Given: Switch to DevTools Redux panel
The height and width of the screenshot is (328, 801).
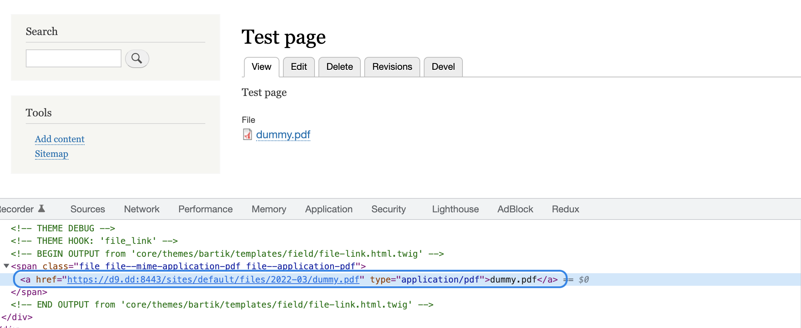Looking at the screenshot, I should pos(565,209).
